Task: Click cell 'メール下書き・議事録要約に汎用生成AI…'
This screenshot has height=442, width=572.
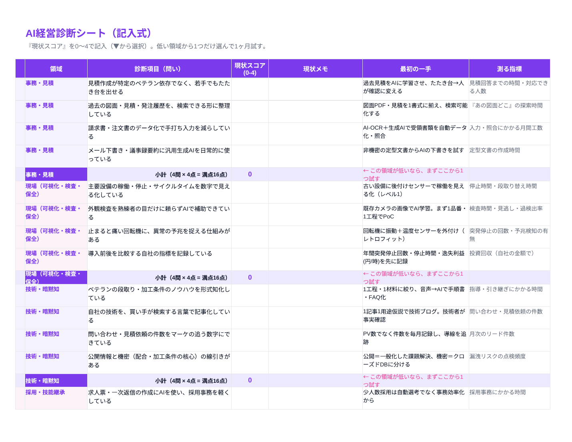Action: pyautogui.click(x=159, y=156)
